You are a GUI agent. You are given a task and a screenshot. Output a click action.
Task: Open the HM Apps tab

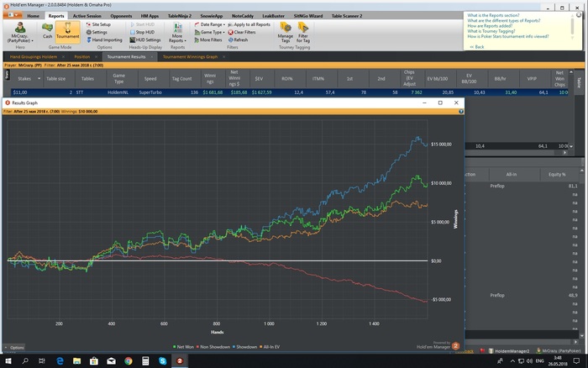(x=150, y=16)
